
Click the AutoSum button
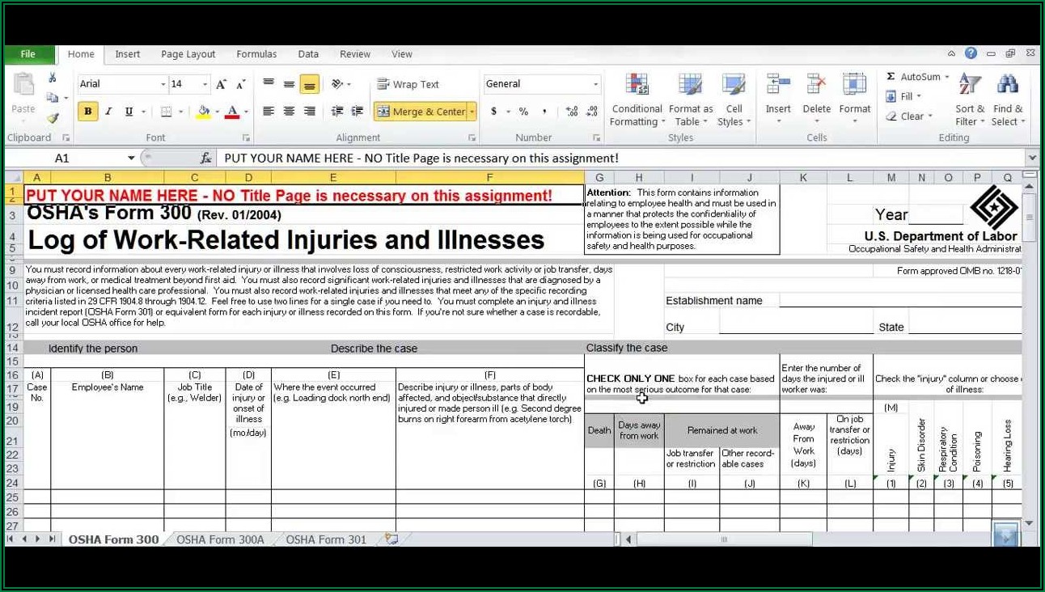(913, 77)
